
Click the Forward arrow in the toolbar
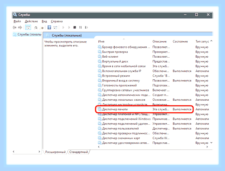(20, 28)
